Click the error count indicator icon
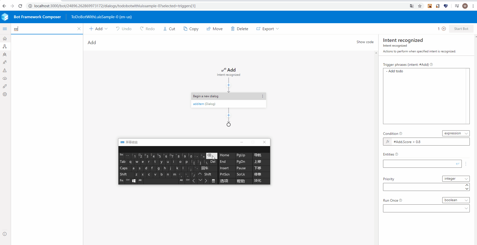The image size is (477, 245). [444, 29]
